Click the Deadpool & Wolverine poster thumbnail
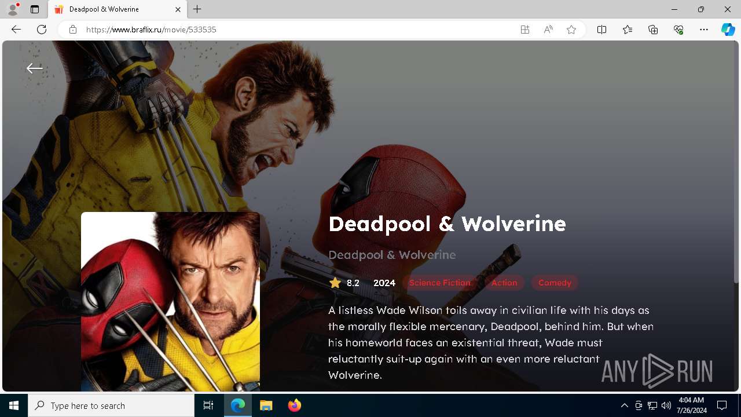 point(170,302)
